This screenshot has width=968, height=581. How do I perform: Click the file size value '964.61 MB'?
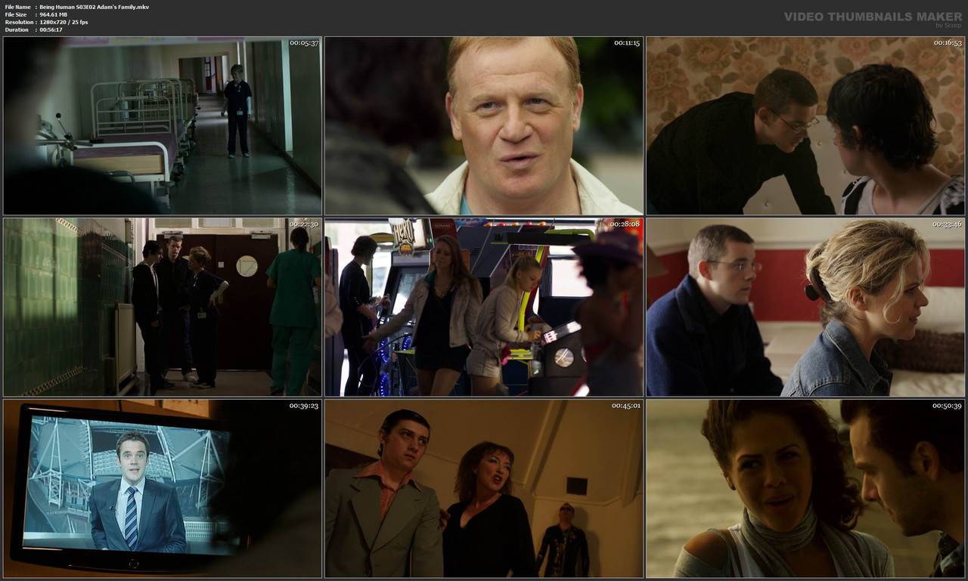tap(53, 14)
